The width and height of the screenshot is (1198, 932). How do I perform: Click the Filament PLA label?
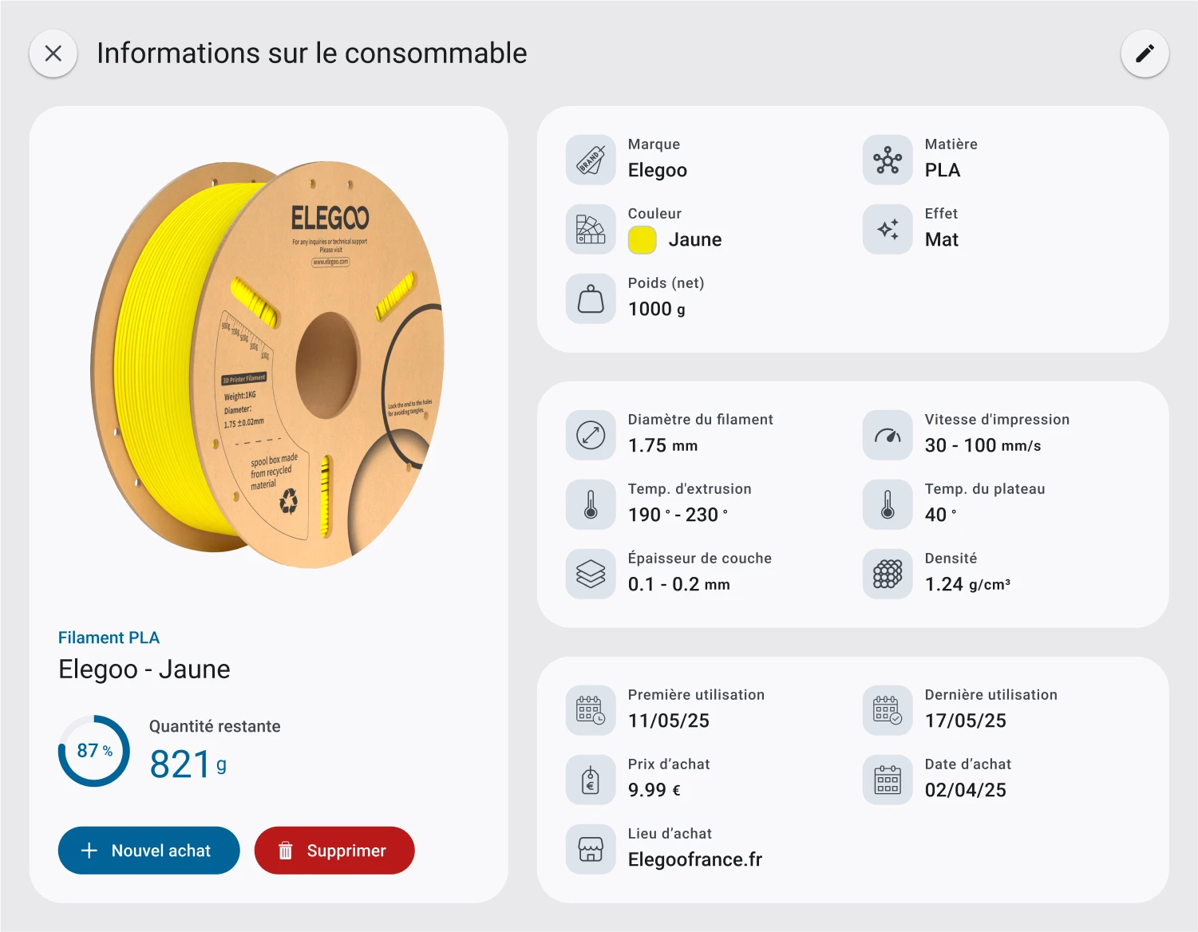coord(109,638)
